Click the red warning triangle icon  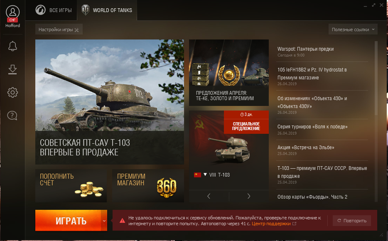122,221
